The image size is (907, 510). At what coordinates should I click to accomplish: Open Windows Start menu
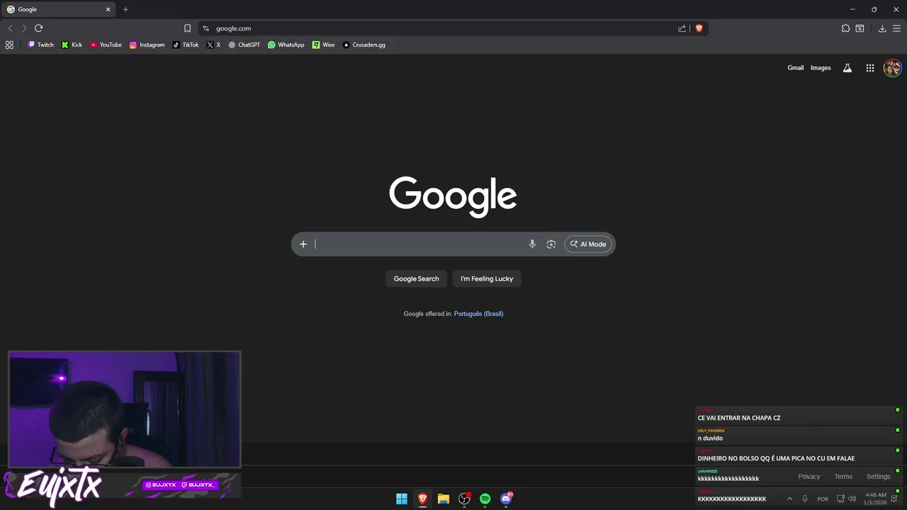(x=402, y=499)
